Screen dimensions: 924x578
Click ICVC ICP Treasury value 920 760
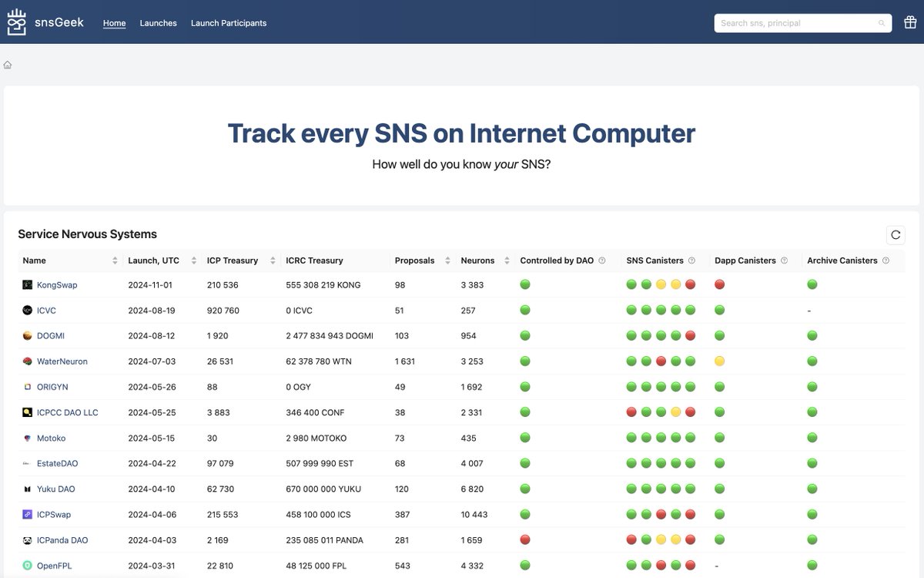click(x=223, y=311)
